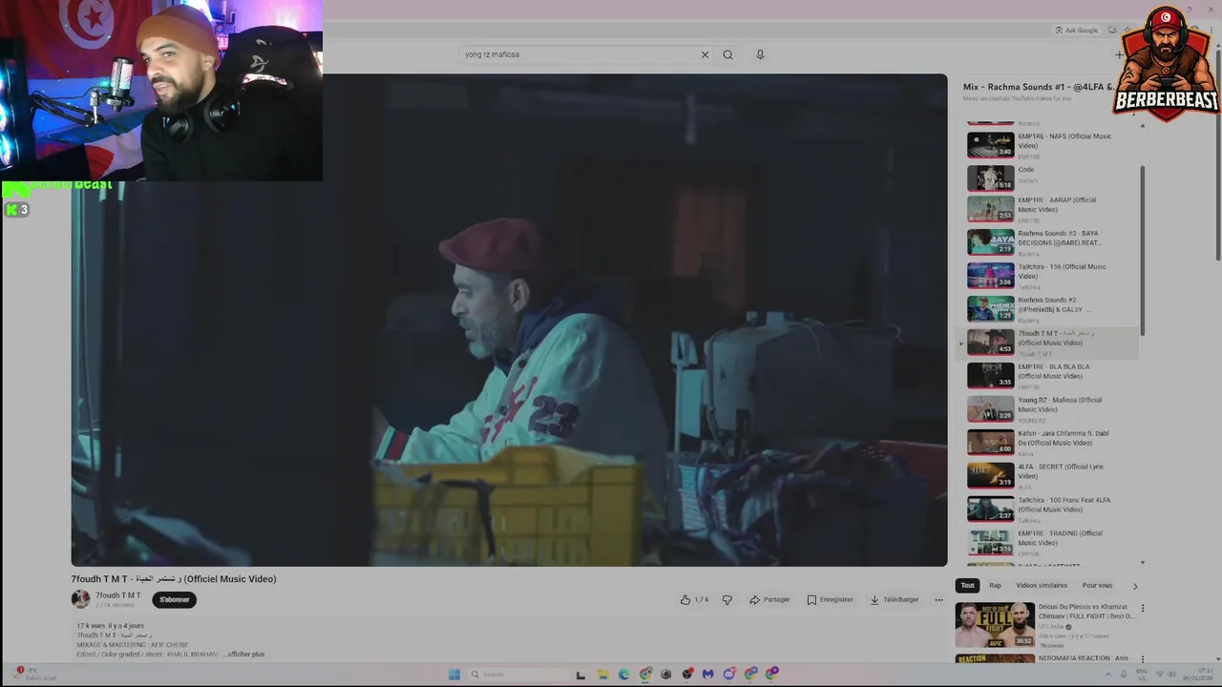Save video with Enregistrer button
Screen dimensions: 1222x687
coord(830,600)
